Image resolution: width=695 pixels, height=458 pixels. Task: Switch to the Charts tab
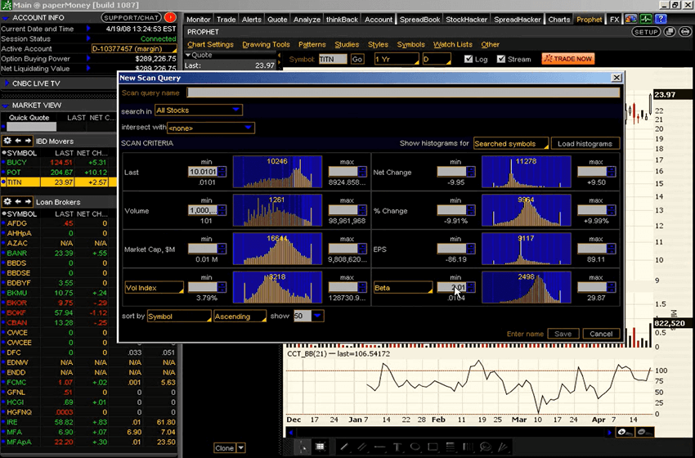[x=559, y=20]
